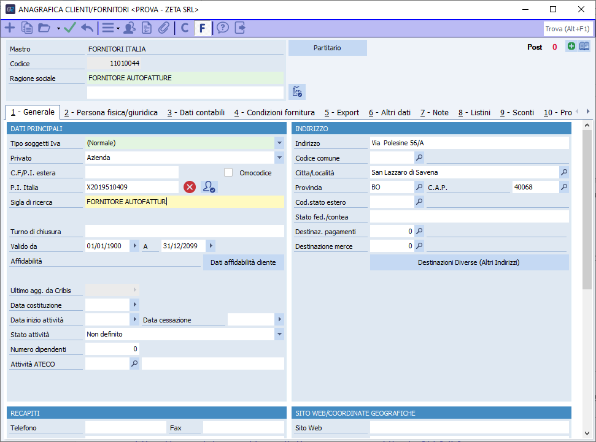Toggle the C (Clienti) toolbar button
This screenshot has width=596, height=442.
pyautogui.click(x=185, y=28)
